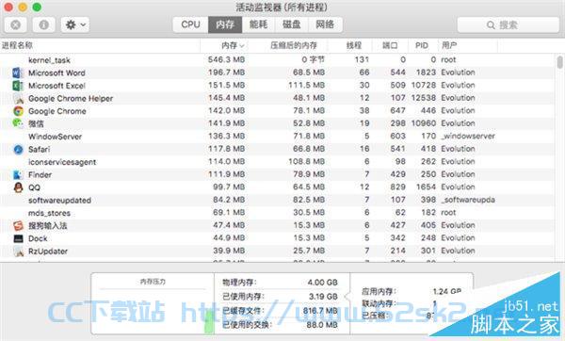The width and height of the screenshot is (565, 341).
Task: Select the softwareupdated process row
Action: click(278, 200)
